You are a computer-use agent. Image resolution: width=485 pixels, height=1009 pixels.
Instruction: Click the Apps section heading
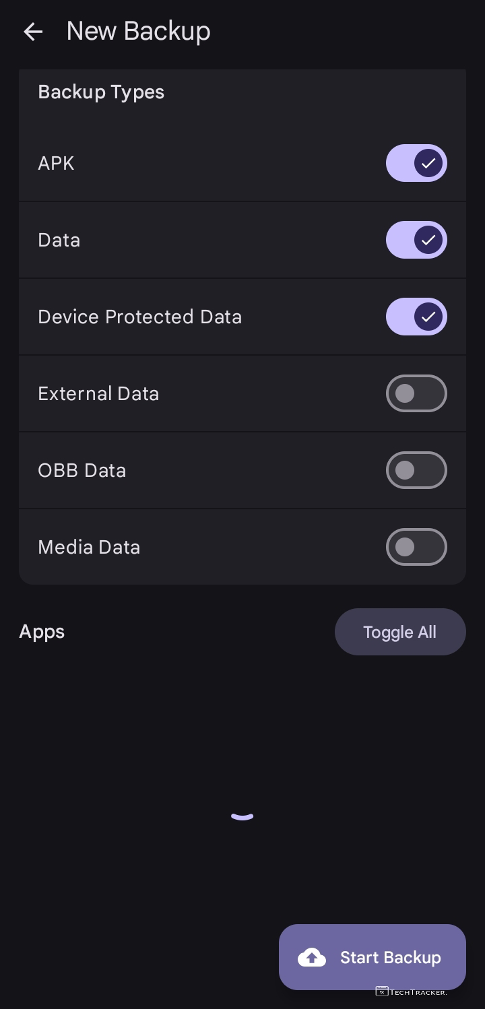coord(42,632)
